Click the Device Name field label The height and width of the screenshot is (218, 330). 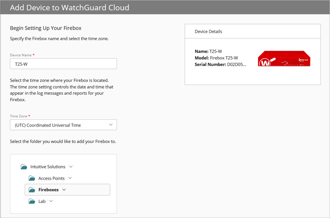point(22,55)
